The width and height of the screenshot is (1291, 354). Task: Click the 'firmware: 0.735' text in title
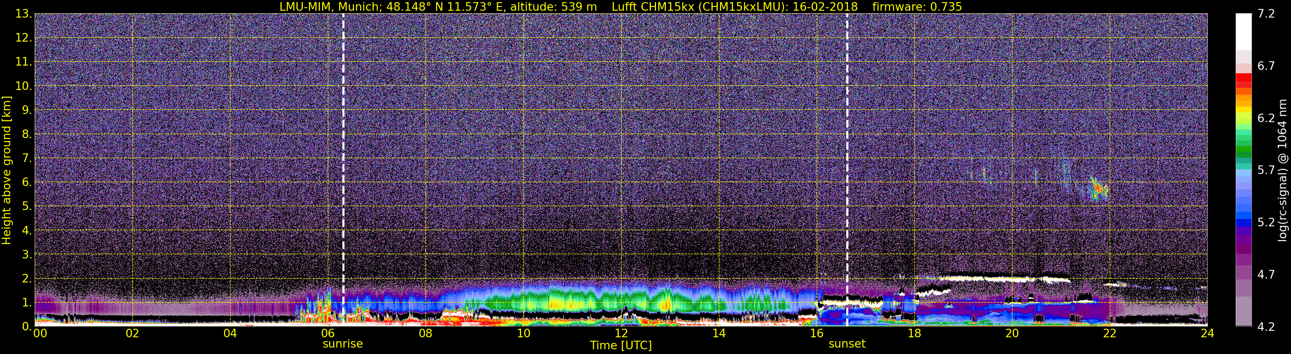(x=917, y=6)
